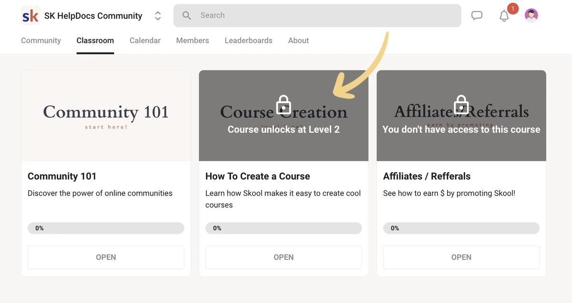The width and height of the screenshot is (572, 303).
Task: Click the Community 101 progress bar
Action: point(106,228)
